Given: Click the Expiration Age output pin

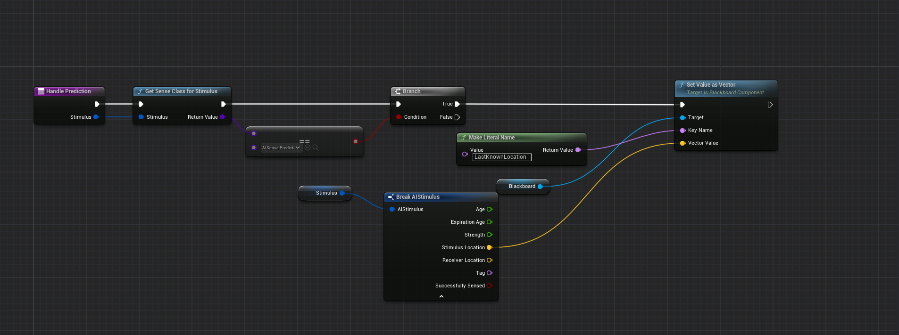Looking at the screenshot, I should click(490, 222).
